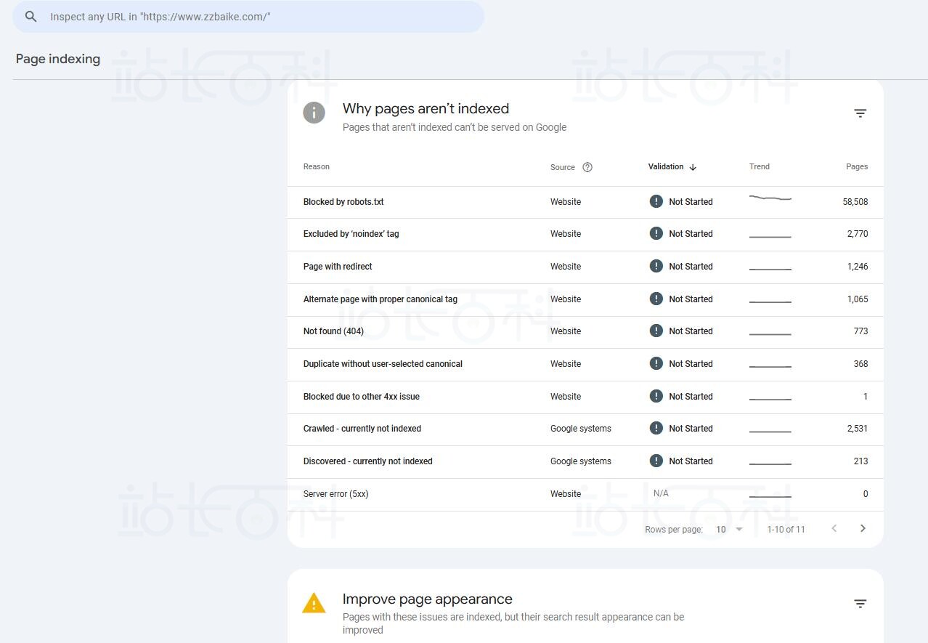
Task: Open the Blocked by robots.txt row
Action: (343, 202)
